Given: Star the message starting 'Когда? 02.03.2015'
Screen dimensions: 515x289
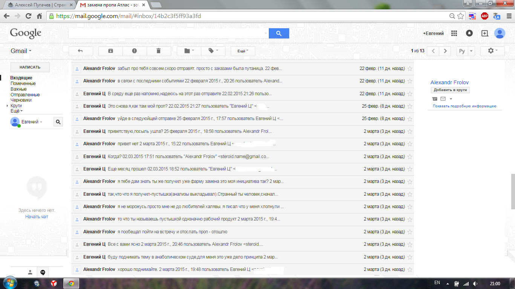Looking at the screenshot, I should click(x=410, y=157).
